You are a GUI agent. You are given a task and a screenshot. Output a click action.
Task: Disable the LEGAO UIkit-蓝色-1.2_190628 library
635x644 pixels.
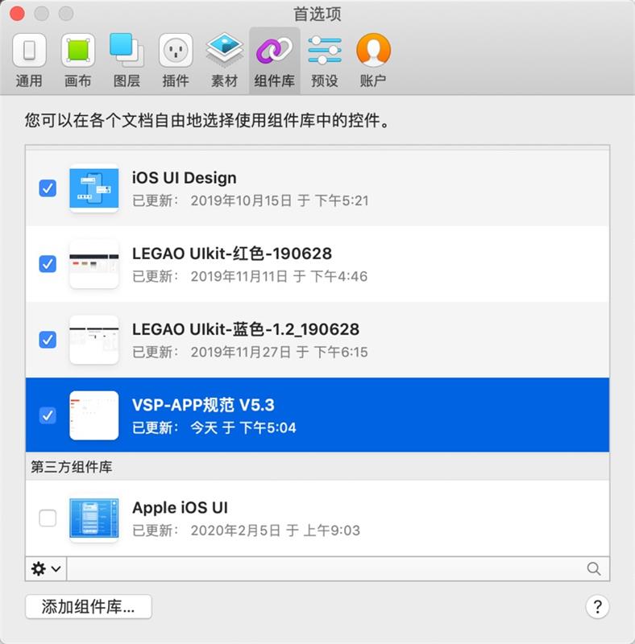tap(48, 340)
